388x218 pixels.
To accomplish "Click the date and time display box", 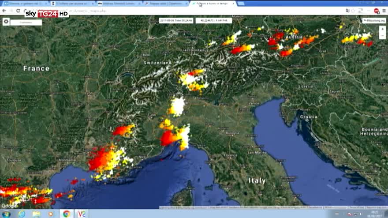I will coord(176,20).
